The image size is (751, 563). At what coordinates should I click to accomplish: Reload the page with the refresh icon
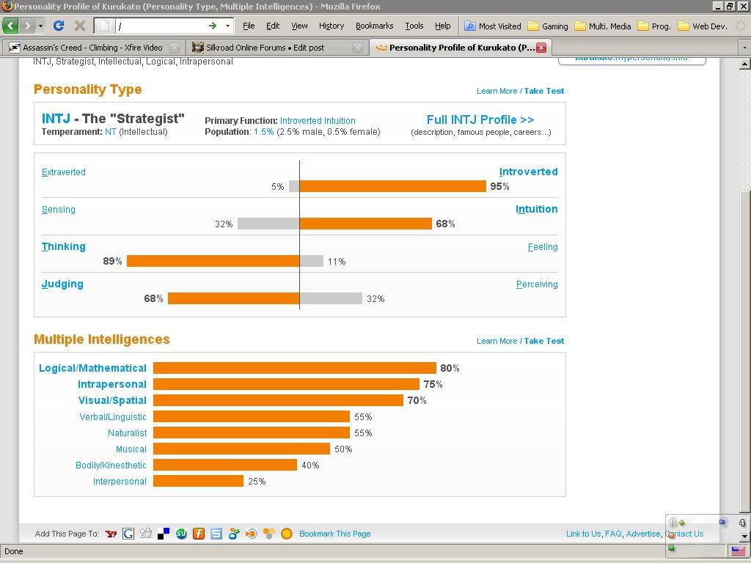[x=59, y=26]
